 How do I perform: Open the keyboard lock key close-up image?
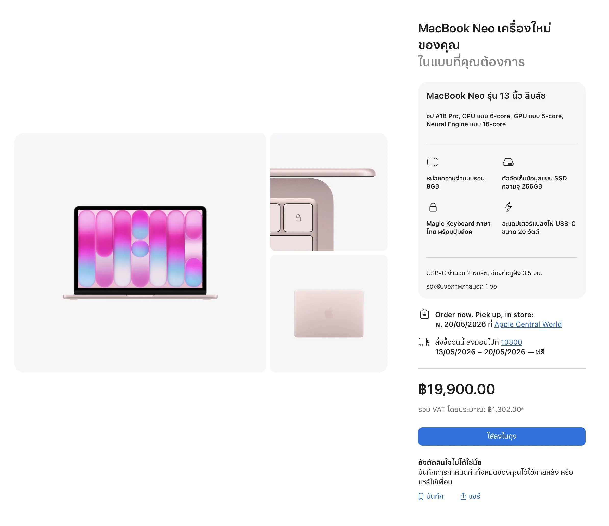point(329,192)
